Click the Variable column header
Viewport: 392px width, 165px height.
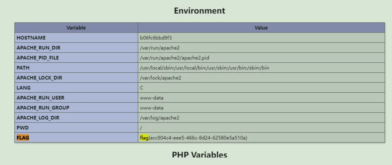(76, 28)
